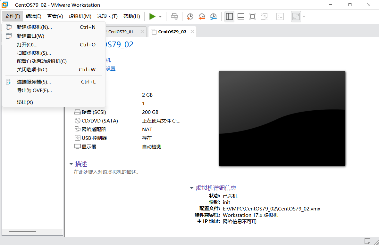Click the Unity mode toolbar icon
This screenshot has width=379, height=245.
264,16
